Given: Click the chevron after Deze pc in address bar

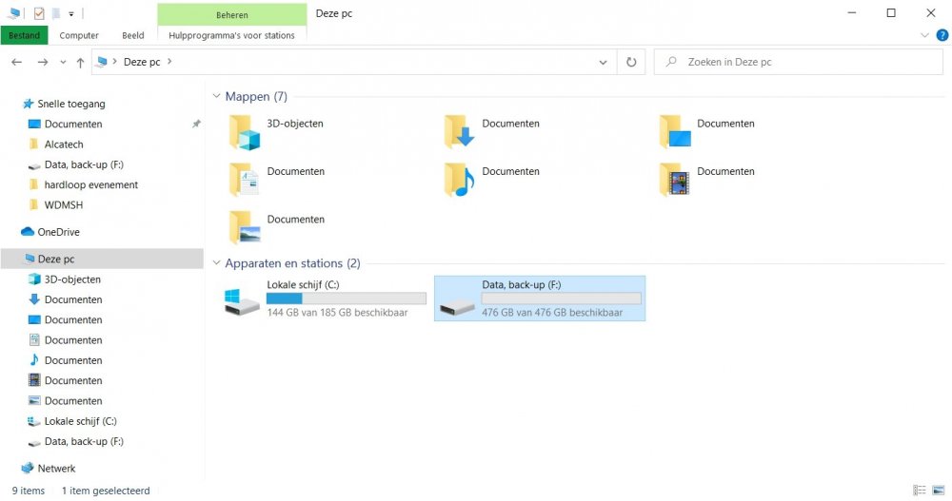Looking at the screenshot, I should [169, 61].
